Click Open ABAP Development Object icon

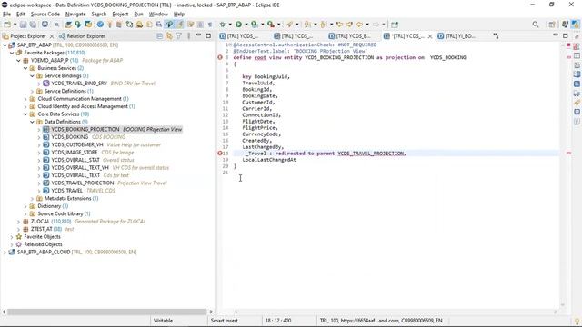point(68,25)
